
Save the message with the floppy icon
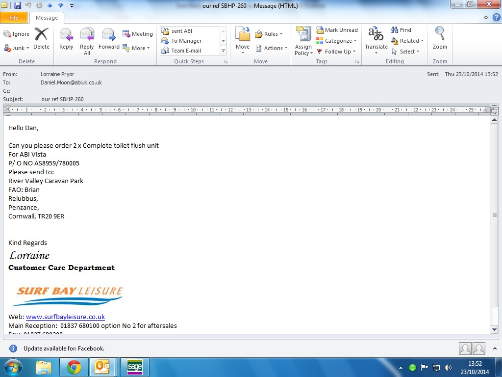(18, 5)
